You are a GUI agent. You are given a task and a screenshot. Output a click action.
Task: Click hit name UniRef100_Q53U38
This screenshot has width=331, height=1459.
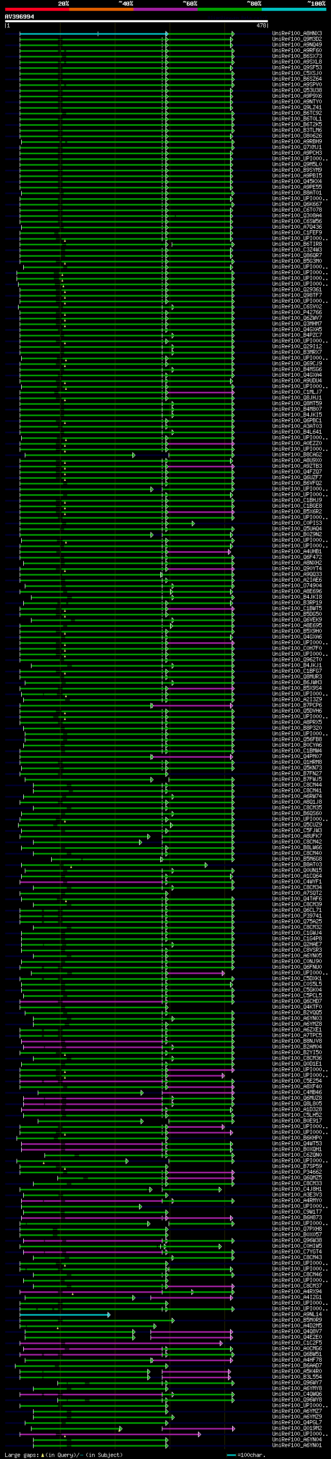(x=297, y=90)
